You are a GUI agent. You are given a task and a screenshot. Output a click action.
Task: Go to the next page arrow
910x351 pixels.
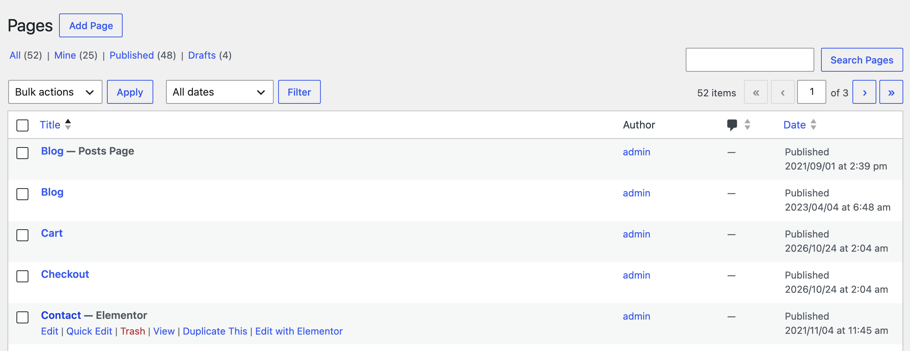[x=864, y=92]
